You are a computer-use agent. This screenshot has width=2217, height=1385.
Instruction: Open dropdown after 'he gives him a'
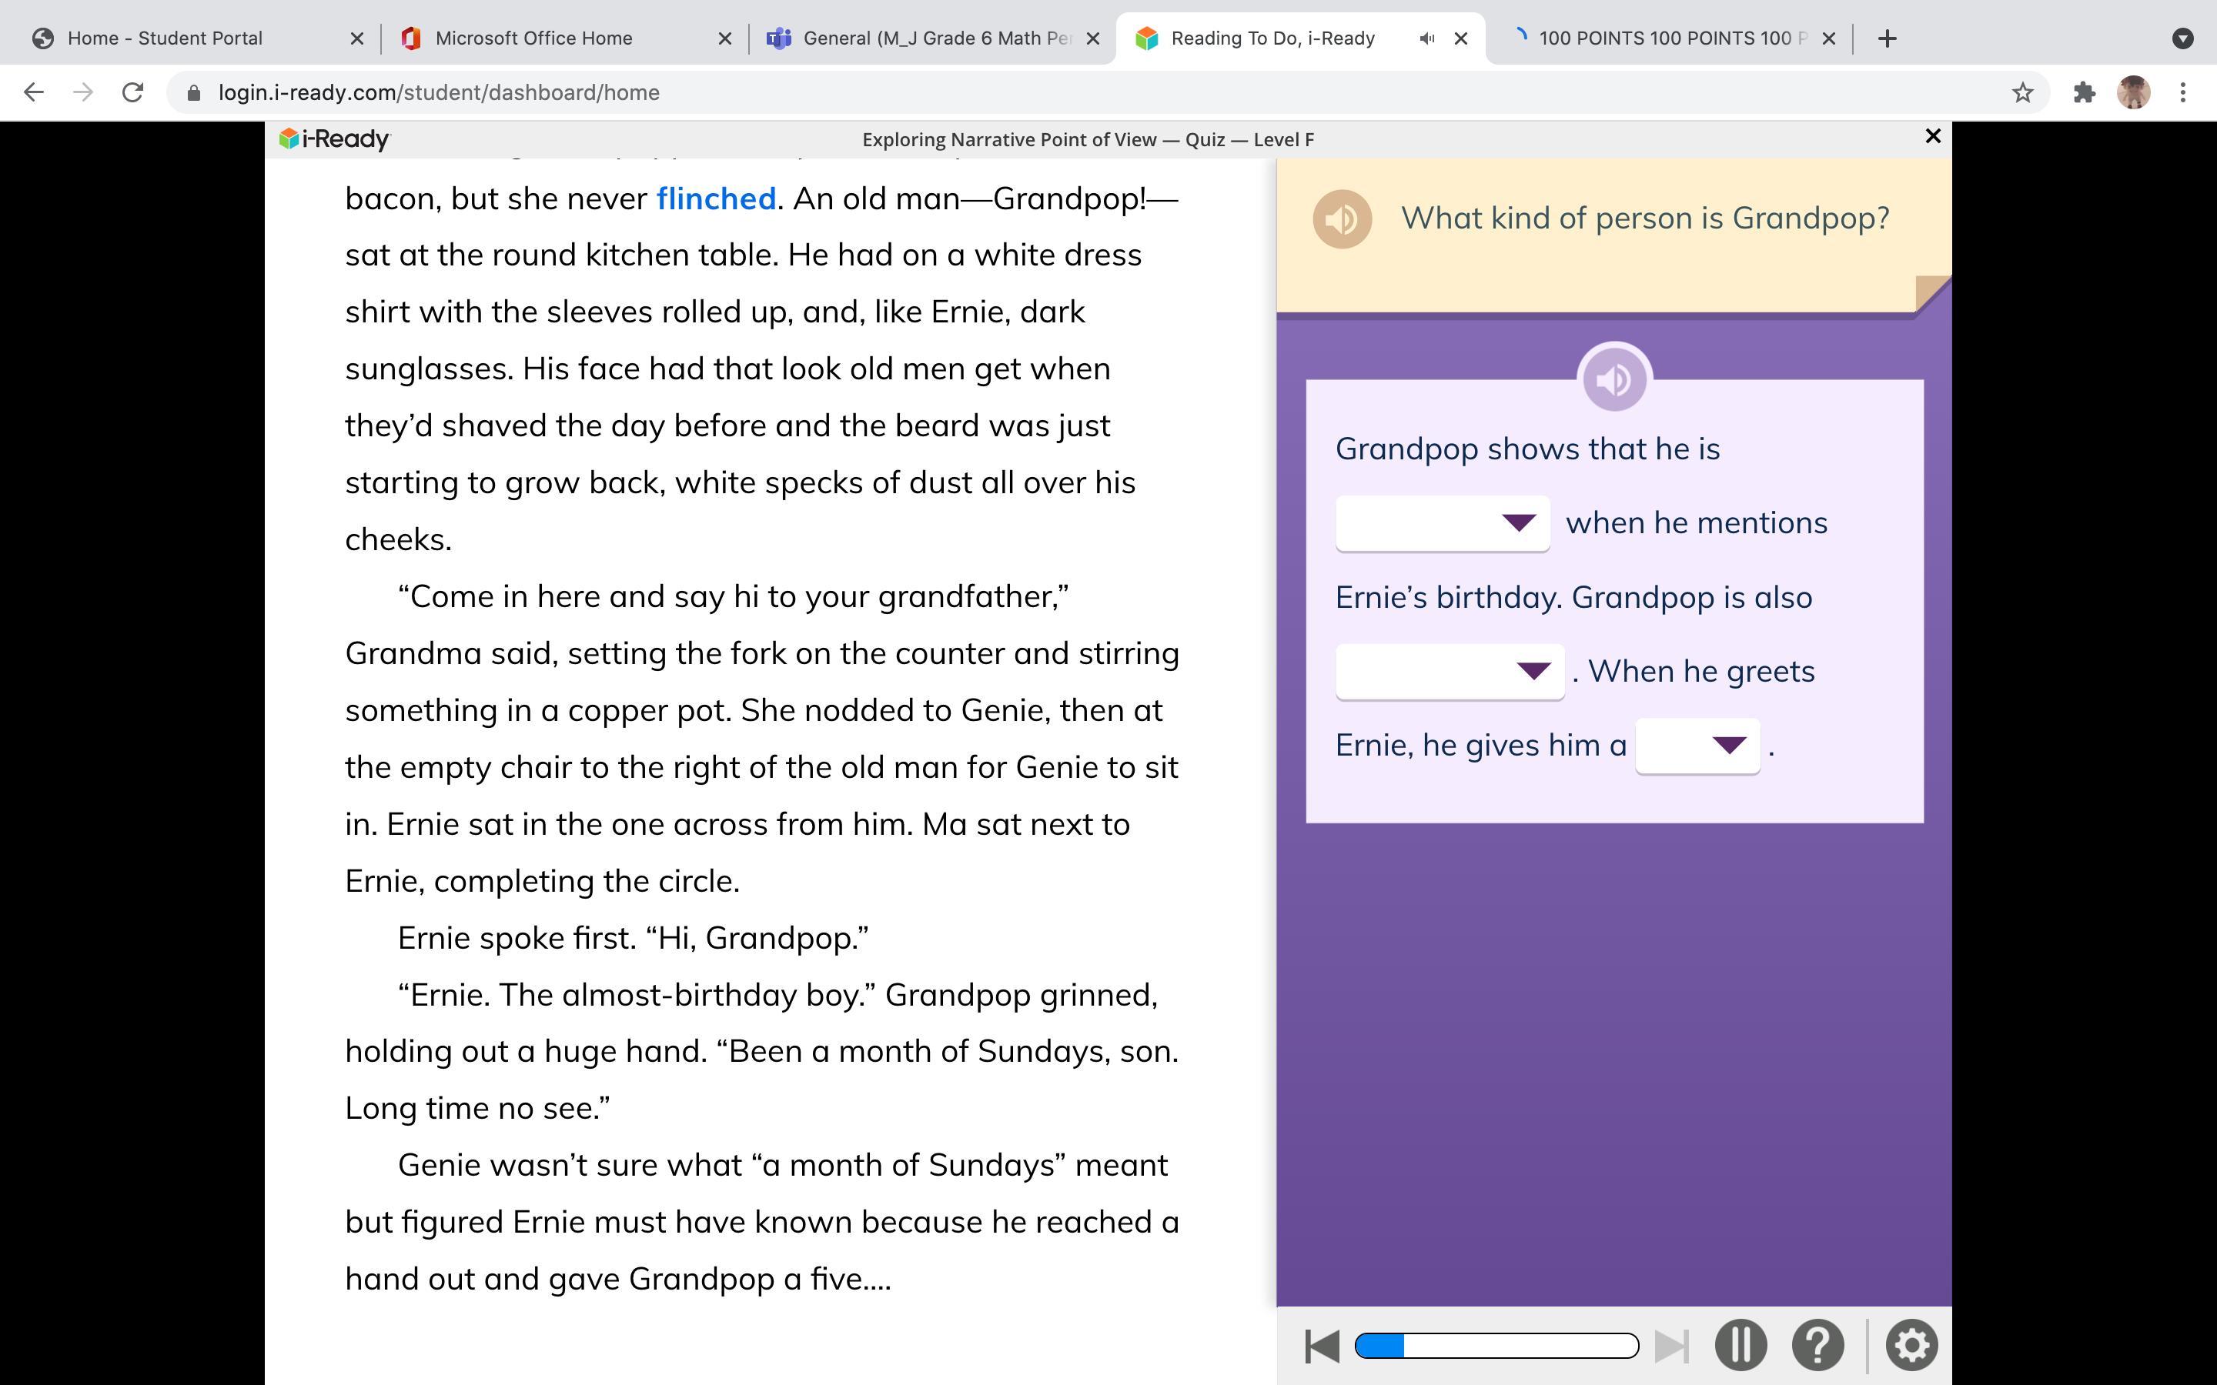[1697, 746]
